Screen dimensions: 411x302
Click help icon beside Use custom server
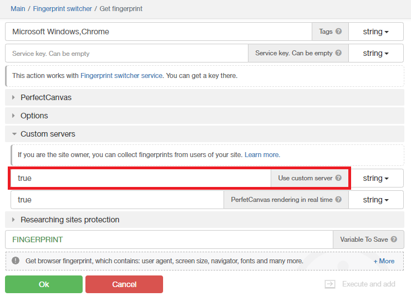338,178
